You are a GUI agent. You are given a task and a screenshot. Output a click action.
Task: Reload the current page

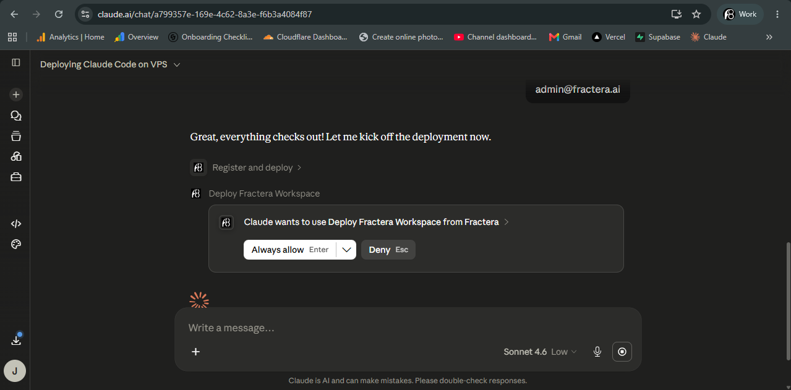[x=59, y=14]
